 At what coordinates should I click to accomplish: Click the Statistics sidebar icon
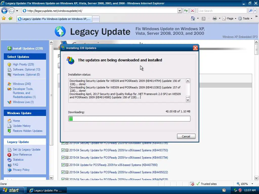9,160
